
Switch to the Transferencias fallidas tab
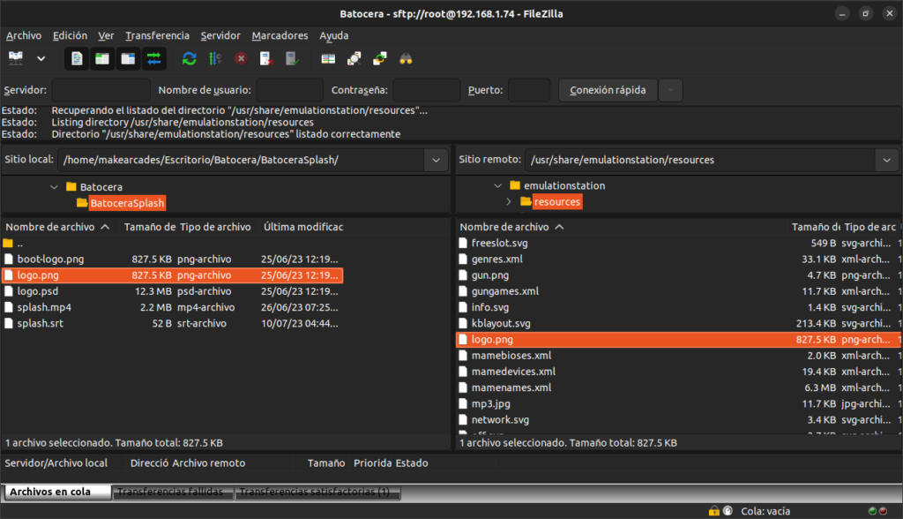coord(173,492)
